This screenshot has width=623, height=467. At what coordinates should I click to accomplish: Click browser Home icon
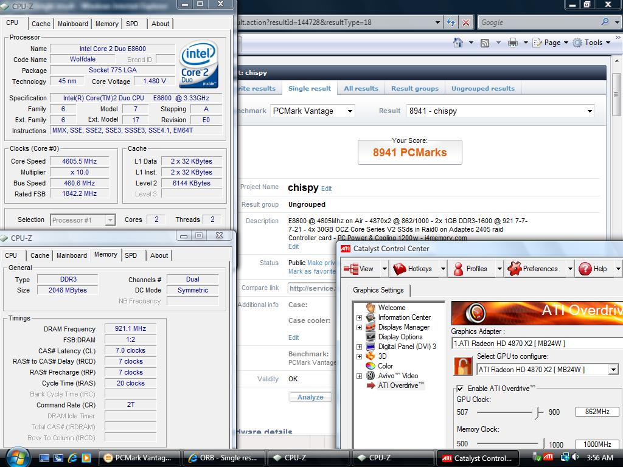coord(458,43)
